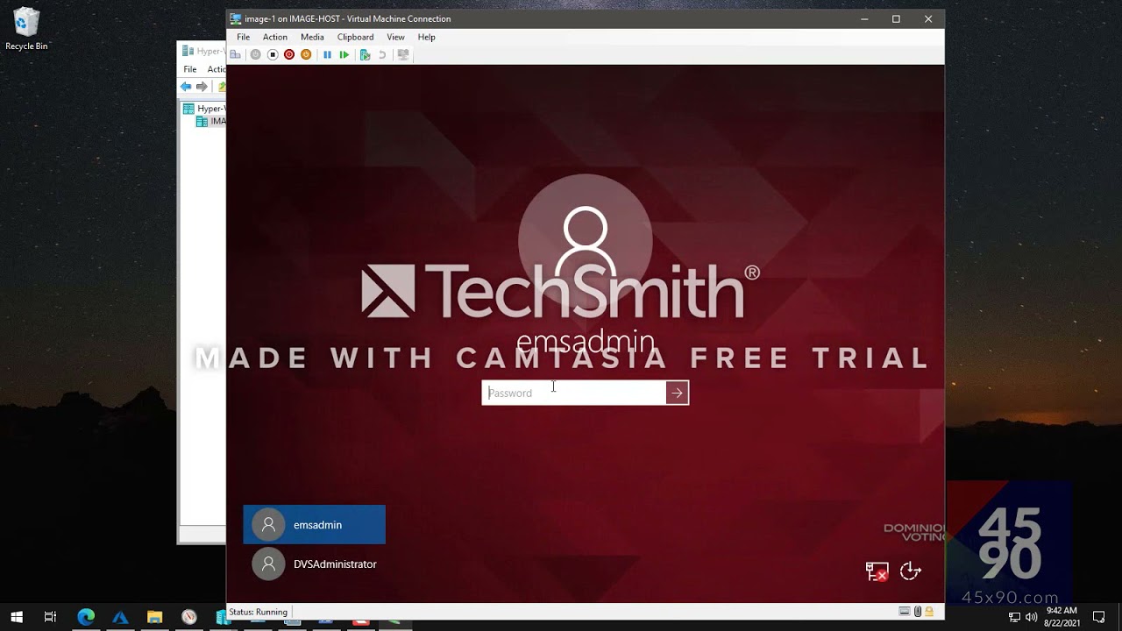Open the Windows Start menu
Viewport: 1122px width, 631px height.
click(x=17, y=617)
